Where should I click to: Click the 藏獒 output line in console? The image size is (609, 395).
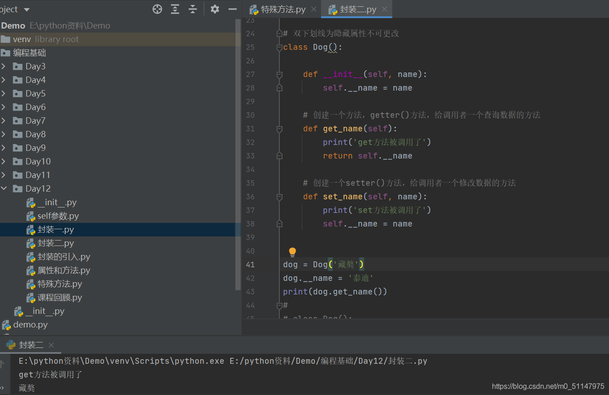pos(27,388)
